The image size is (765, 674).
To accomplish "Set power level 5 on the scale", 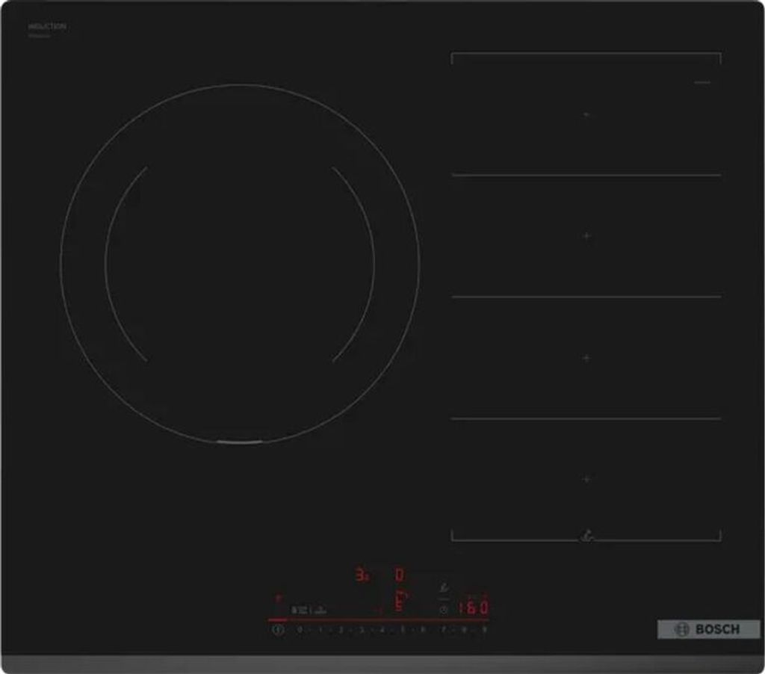I will [402, 630].
